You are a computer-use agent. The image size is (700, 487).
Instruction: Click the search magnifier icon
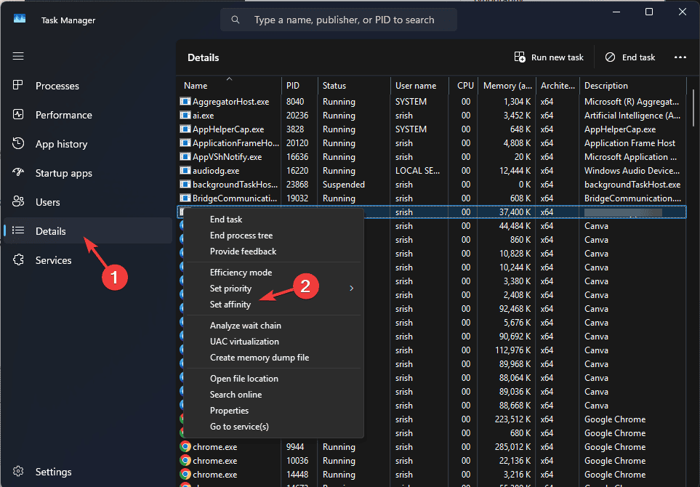pos(236,20)
